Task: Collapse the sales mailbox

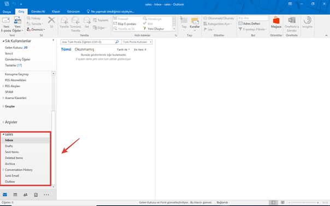Action: [3, 135]
